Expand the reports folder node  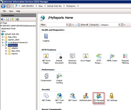[x=6, y=54]
